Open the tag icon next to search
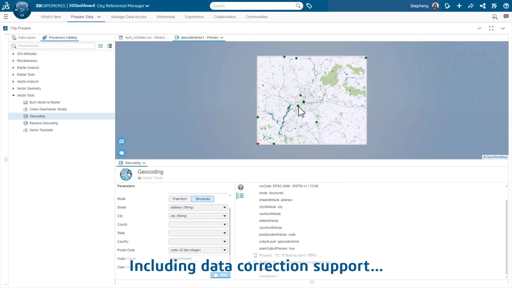512x288 pixels. click(x=309, y=6)
